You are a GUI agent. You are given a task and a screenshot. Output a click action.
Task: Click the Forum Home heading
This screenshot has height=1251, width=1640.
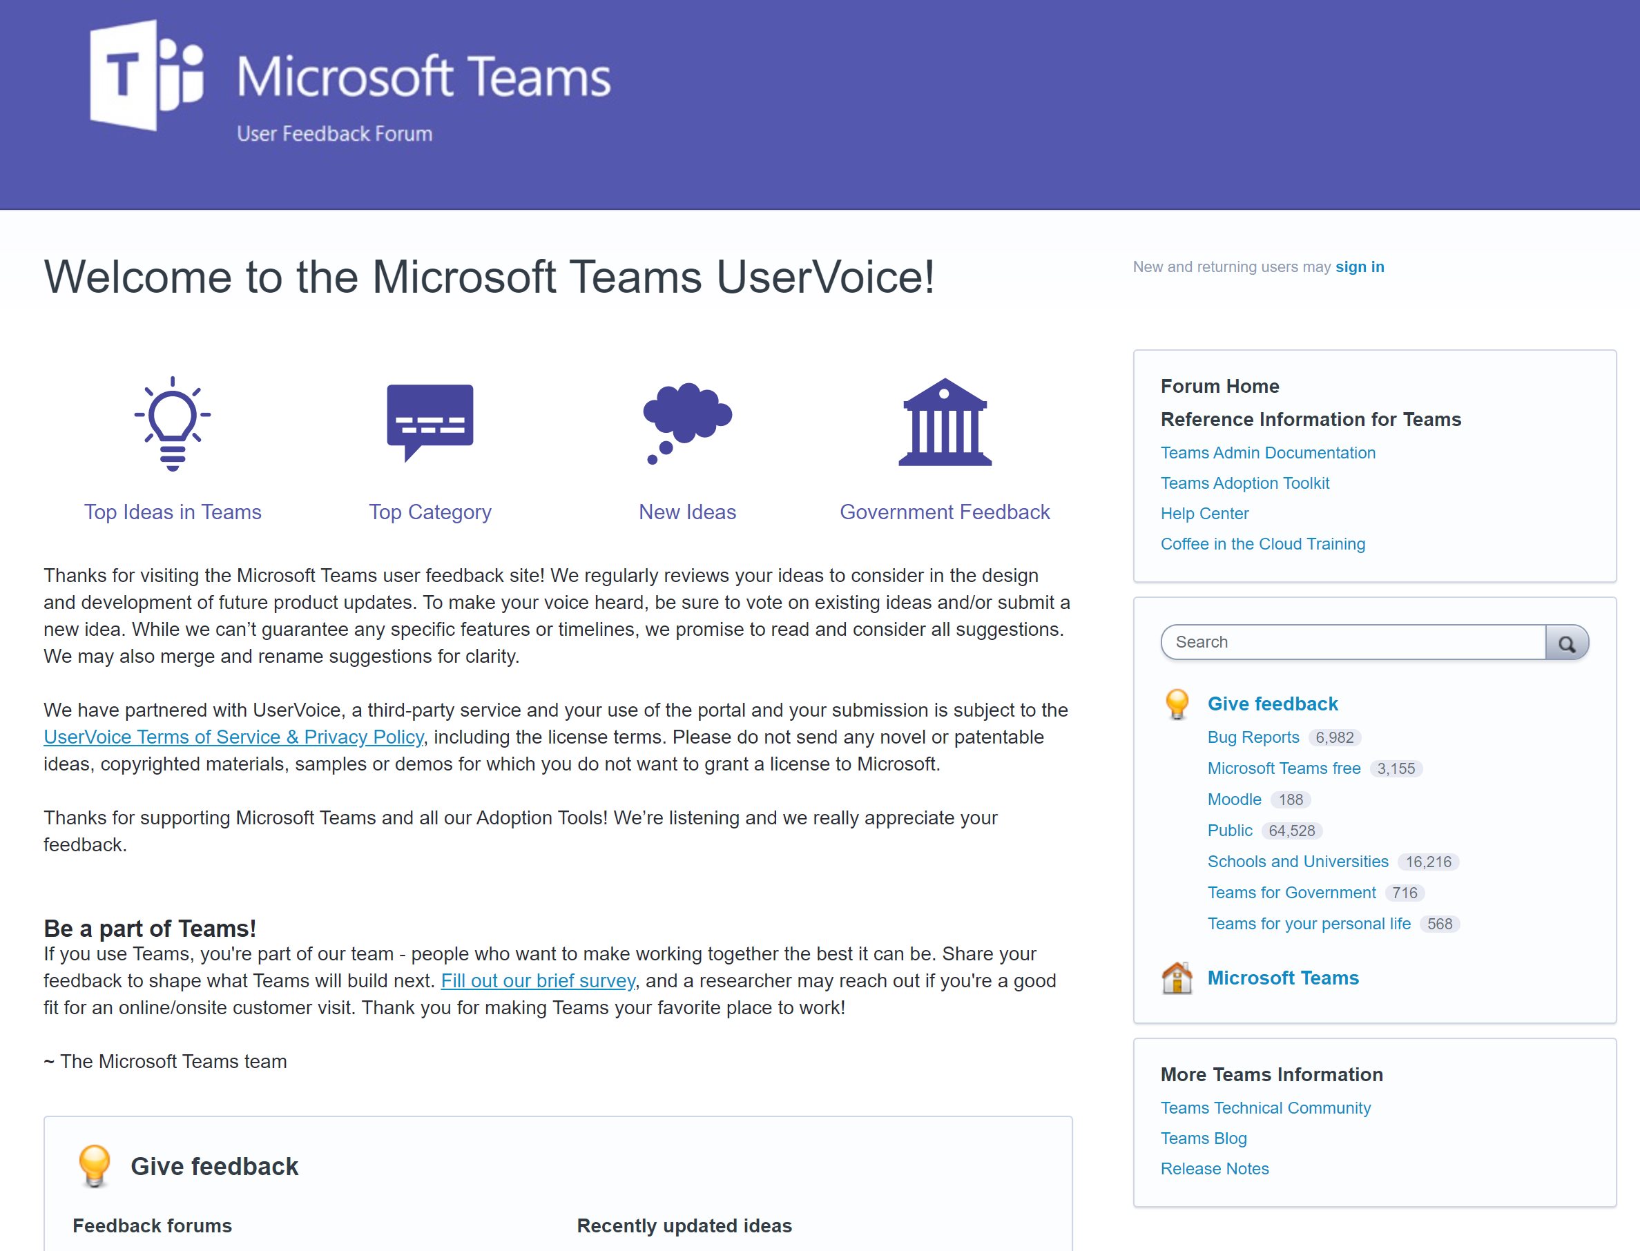click(x=1220, y=387)
